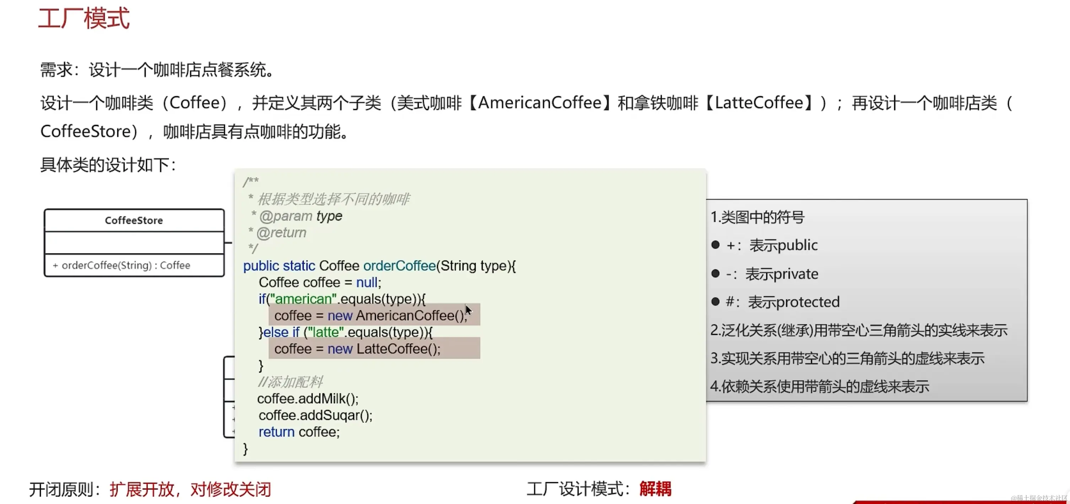Click the CoffeeStore class name header
1070x504 pixels.
pyautogui.click(x=134, y=220)
